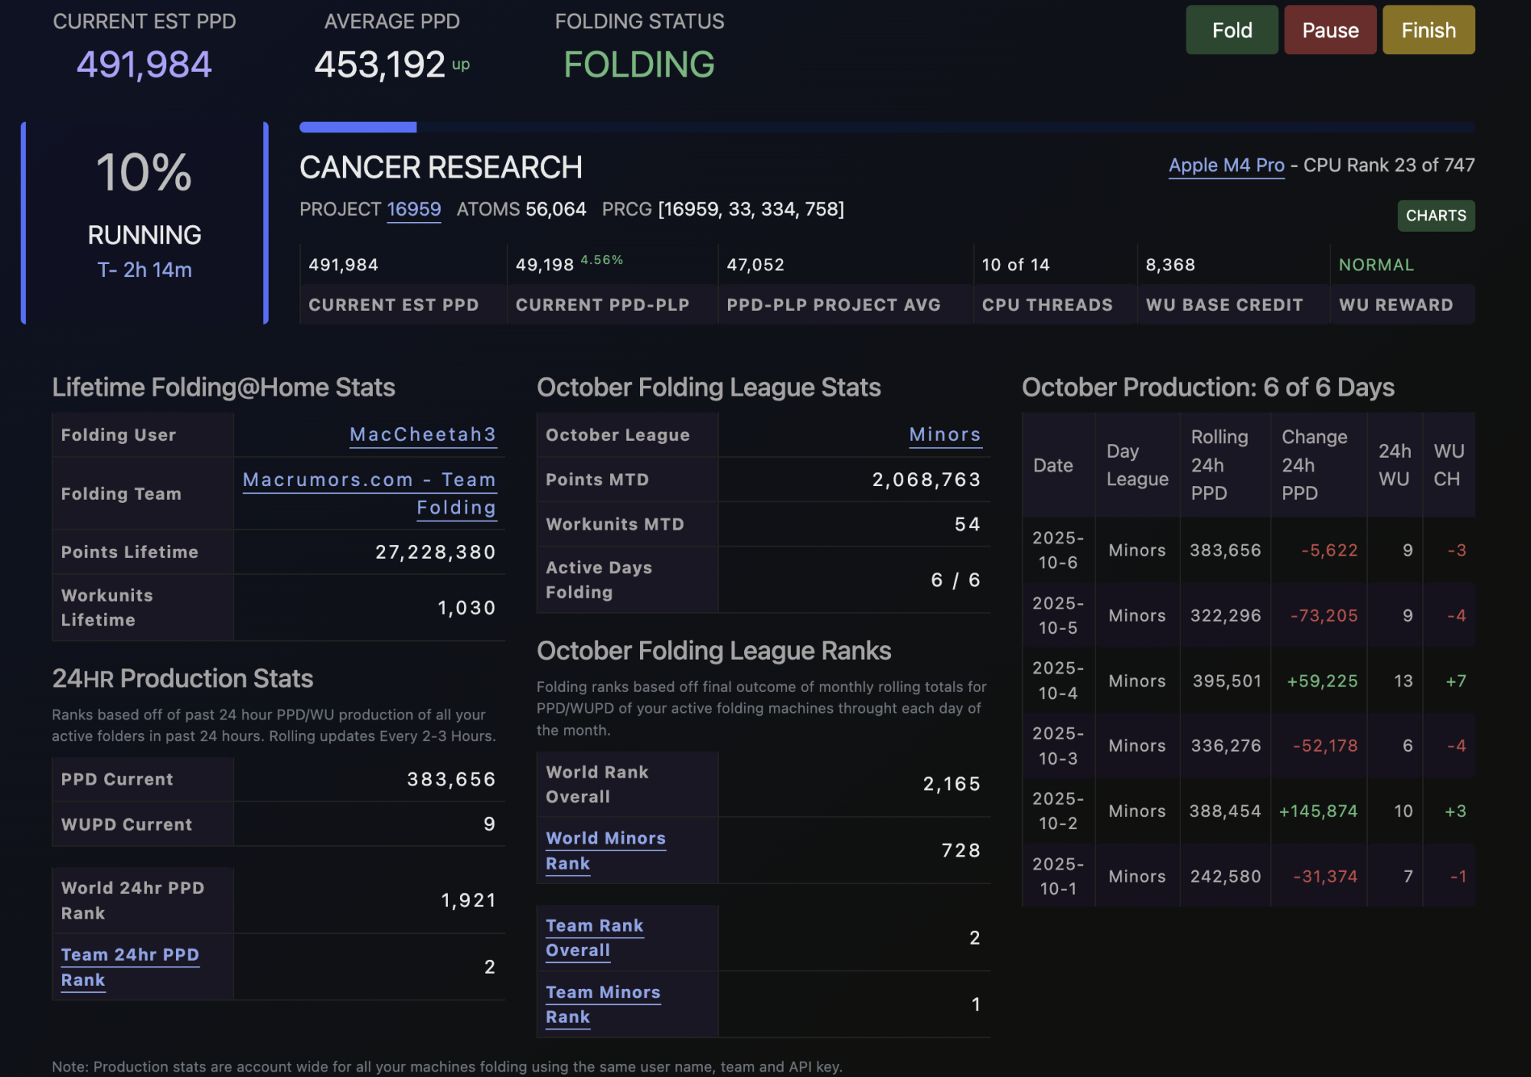Open project 16959 link
The image size is (1531, 1077).
(413, 210)
